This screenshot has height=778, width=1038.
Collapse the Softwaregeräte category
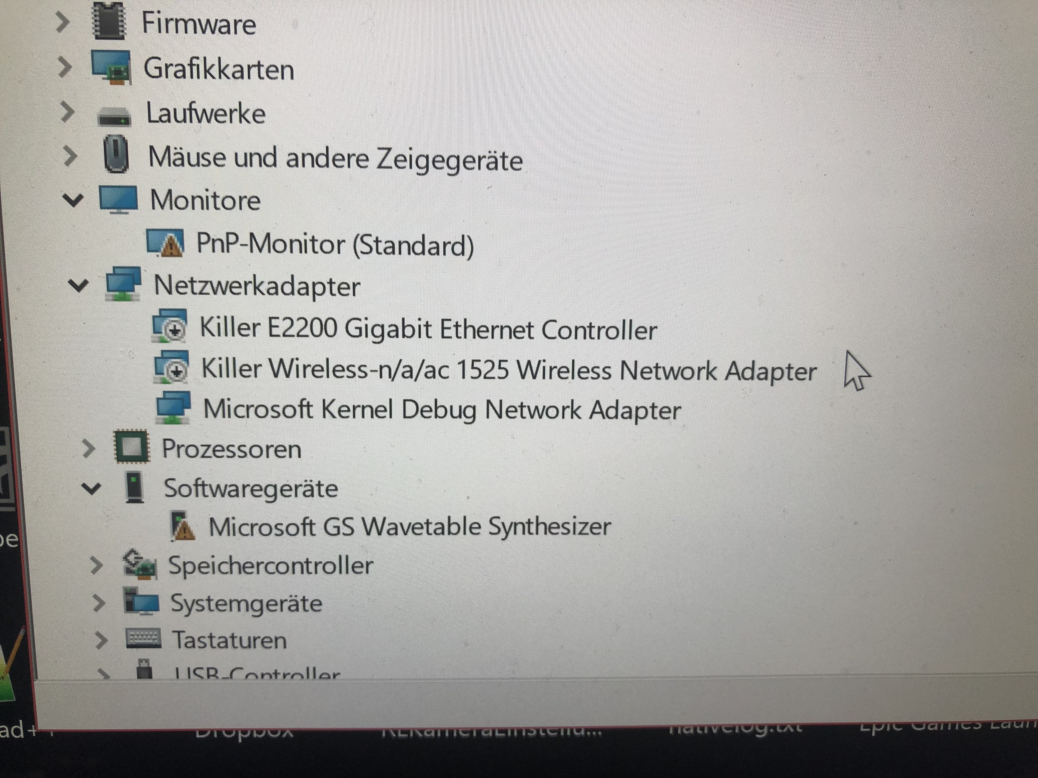91,488
